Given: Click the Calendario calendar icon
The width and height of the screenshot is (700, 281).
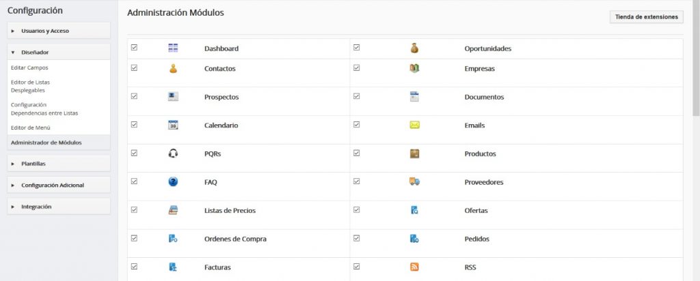Looking at the screenshot, I should [x=173, y=125].
